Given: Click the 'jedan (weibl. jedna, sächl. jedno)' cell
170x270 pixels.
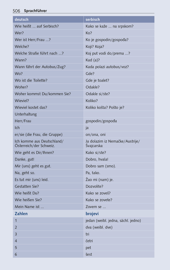Looking at the screenshot, I should click(113, 220).
